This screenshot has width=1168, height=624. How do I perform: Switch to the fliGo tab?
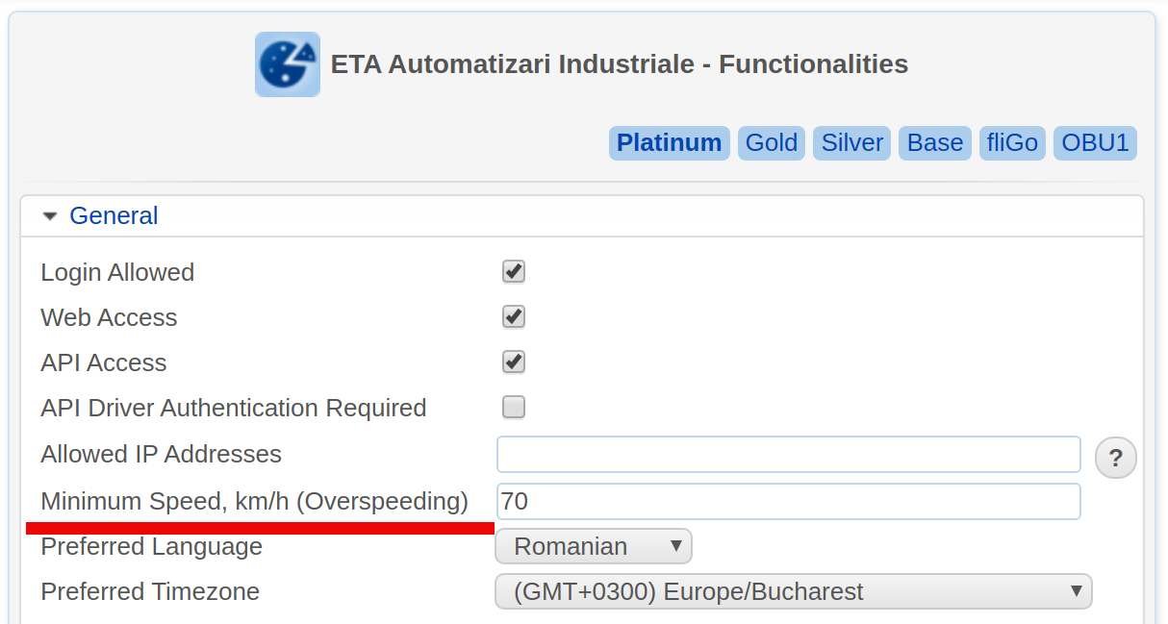point(1012,142)
